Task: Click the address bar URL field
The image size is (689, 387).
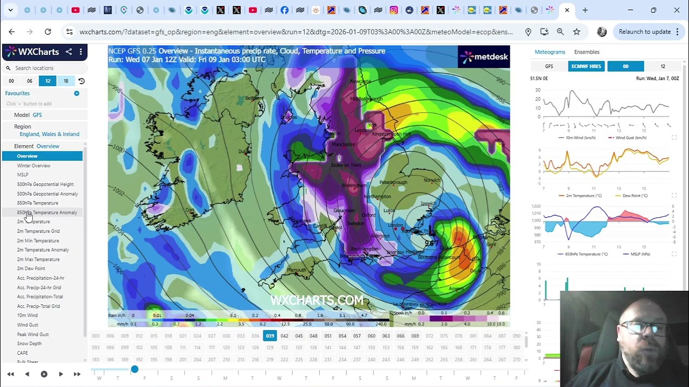Action: click(296, 32)
